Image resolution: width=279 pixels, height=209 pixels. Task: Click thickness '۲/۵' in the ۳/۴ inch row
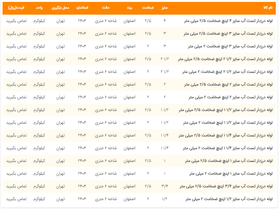[x=148, y=186]
